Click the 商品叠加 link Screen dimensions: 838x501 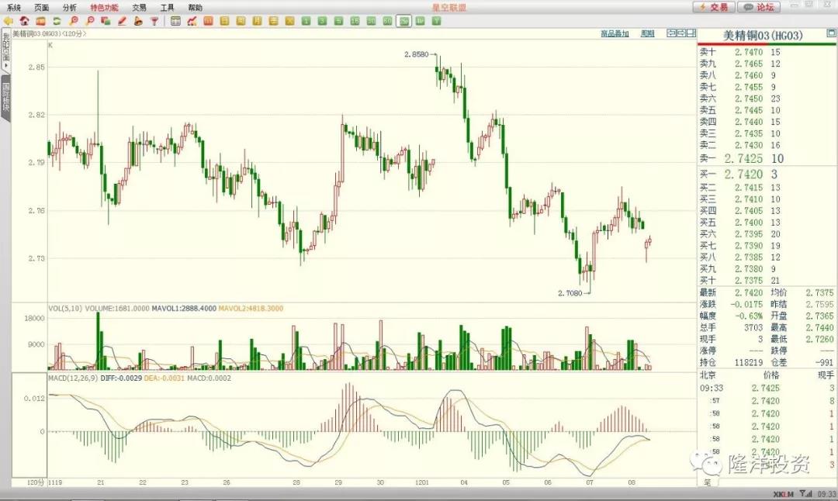[615, 33]
